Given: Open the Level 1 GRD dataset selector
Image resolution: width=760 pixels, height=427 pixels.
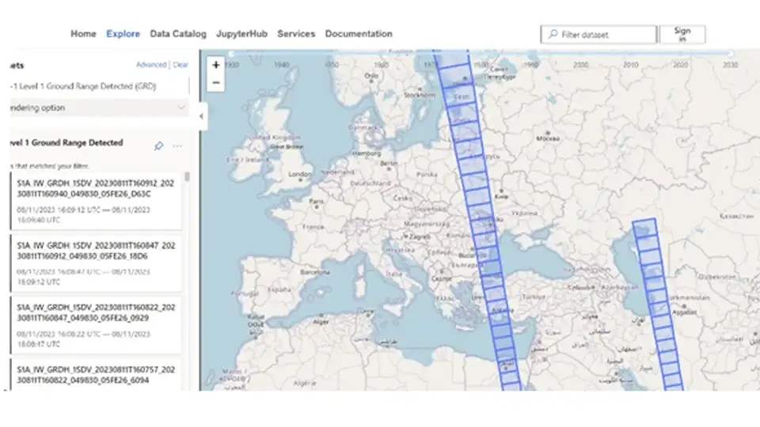Looking at the screenshot, I should tap(95, 85).
